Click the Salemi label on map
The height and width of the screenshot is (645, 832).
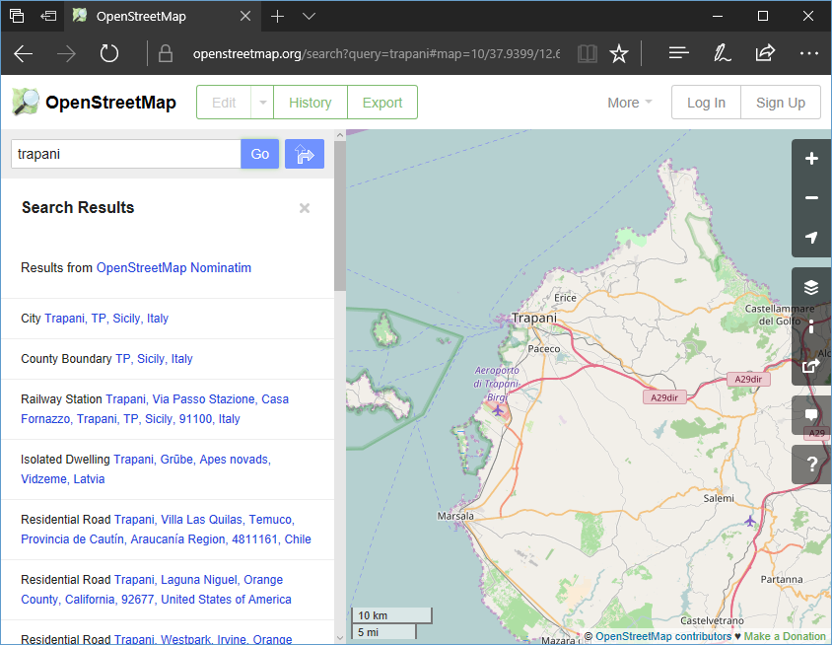coord(719,498)
